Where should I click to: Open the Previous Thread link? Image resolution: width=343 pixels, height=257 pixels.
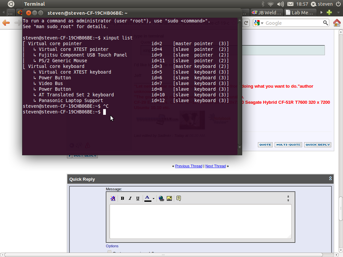click(189, 166)
